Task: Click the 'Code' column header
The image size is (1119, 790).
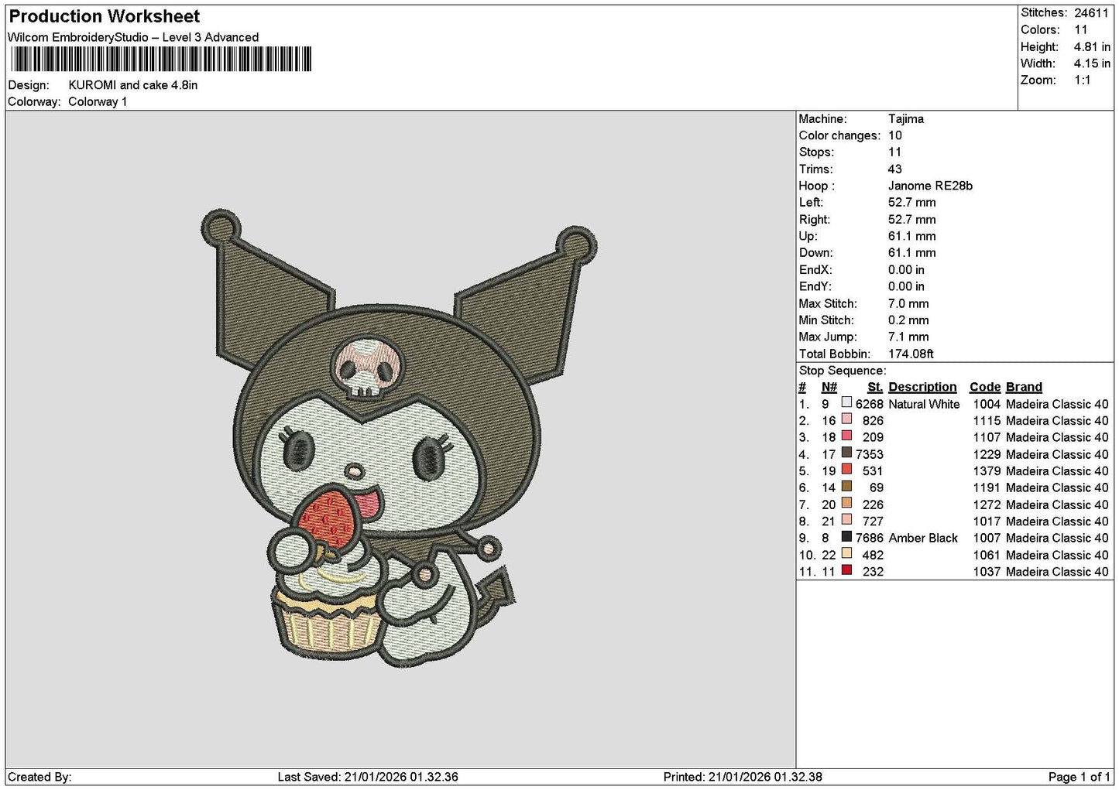Action: [x=985, y=387]
